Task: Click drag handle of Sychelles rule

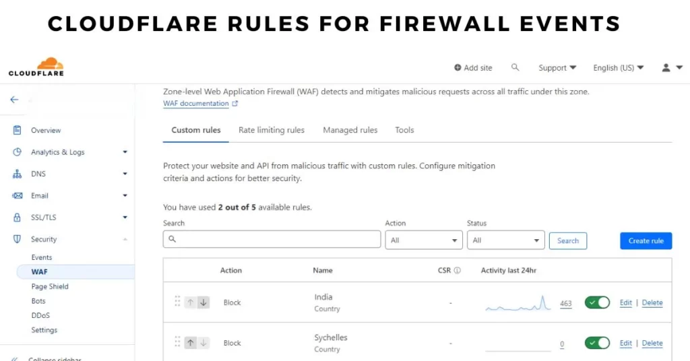Action: [177, 342]
